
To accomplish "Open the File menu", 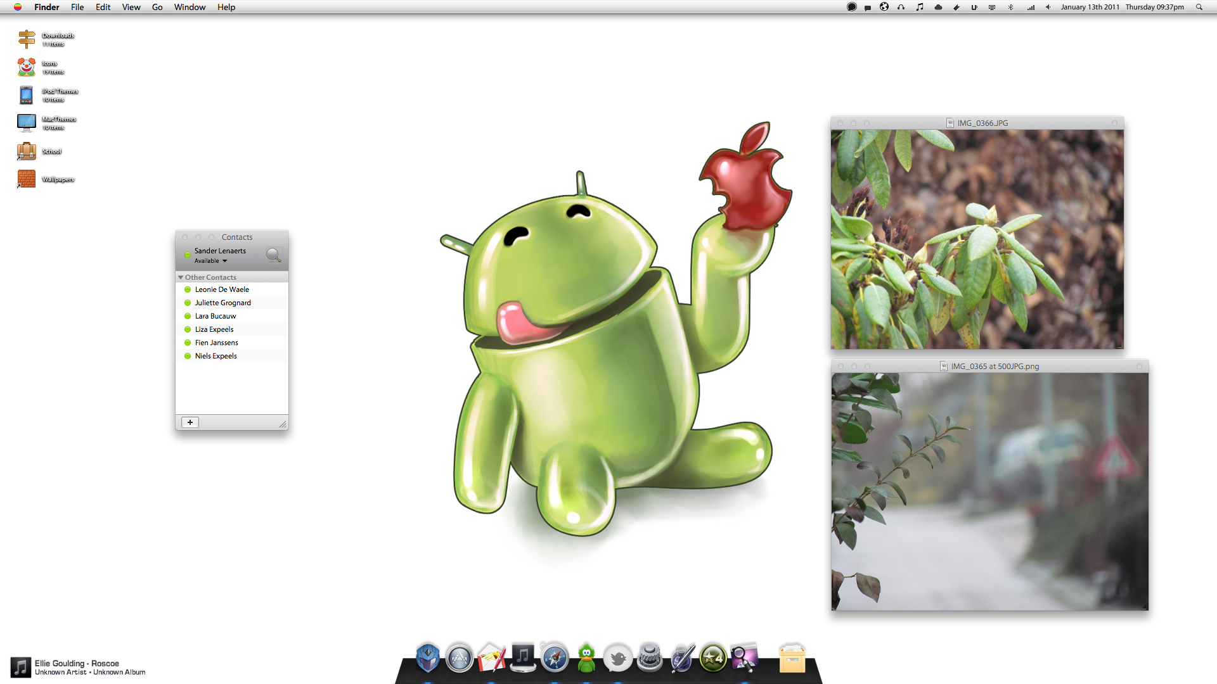I will click(77, 7).
